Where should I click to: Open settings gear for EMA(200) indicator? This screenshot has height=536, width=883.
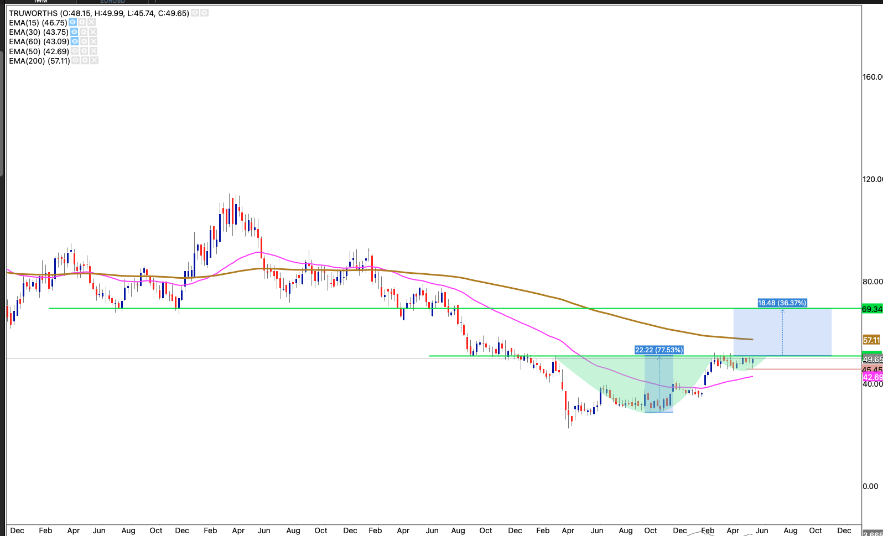click(85, 61)
